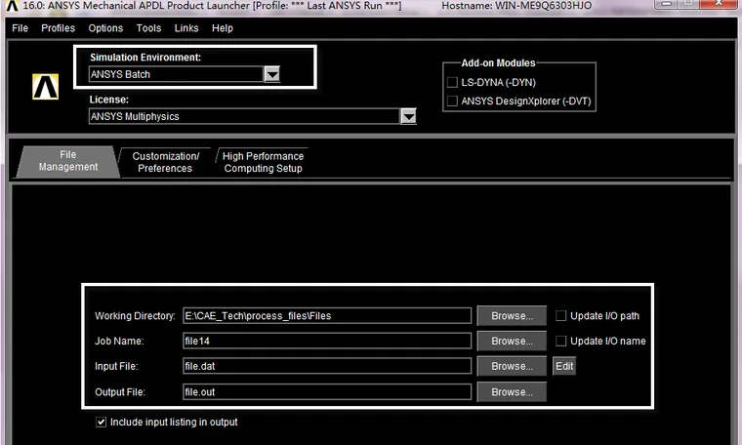The width and height of the screenshot is (742, 445).
Task: Click the ANSYS title bar icon
Action: coord(12,5)
